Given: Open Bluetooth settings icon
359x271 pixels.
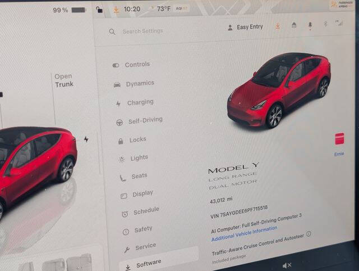Looking at the screenshot, I should [325, 24].
